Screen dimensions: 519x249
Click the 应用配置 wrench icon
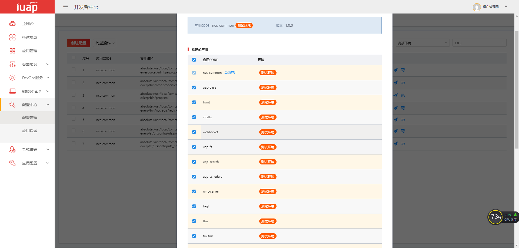(x=12, y=163)
